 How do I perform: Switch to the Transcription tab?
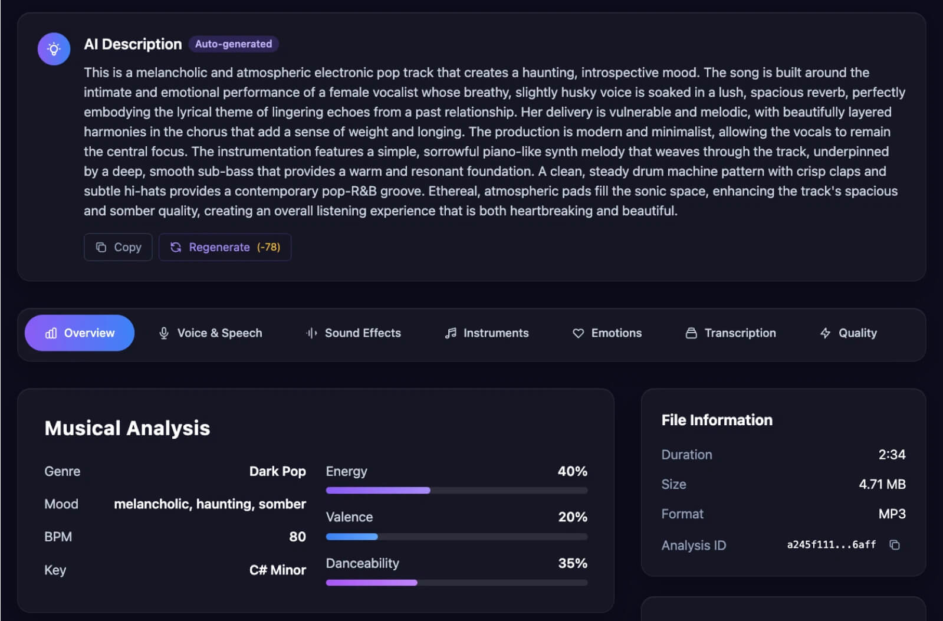coord(731,333)
